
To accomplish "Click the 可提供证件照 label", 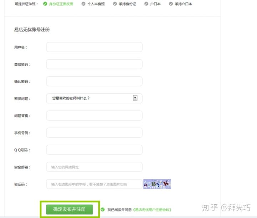I will pyautogui.click(x=26, y=4).
